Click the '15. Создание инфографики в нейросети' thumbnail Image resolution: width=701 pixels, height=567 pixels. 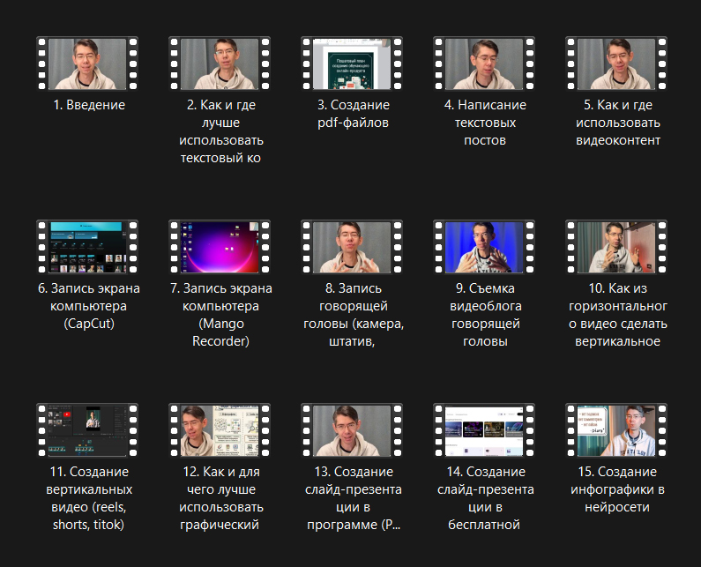click(616, 430)
